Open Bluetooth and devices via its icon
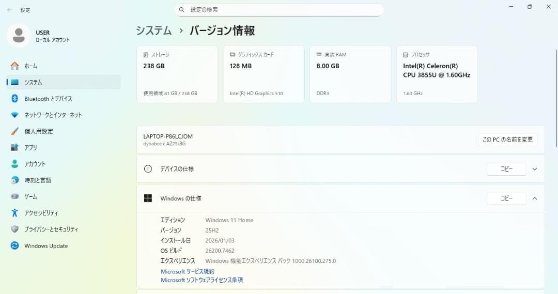This screenshot has height=294, width=558. 14,99
